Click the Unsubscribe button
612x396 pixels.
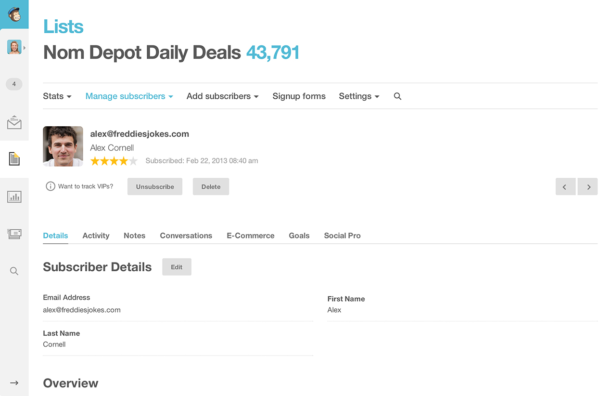click(155, 187)
